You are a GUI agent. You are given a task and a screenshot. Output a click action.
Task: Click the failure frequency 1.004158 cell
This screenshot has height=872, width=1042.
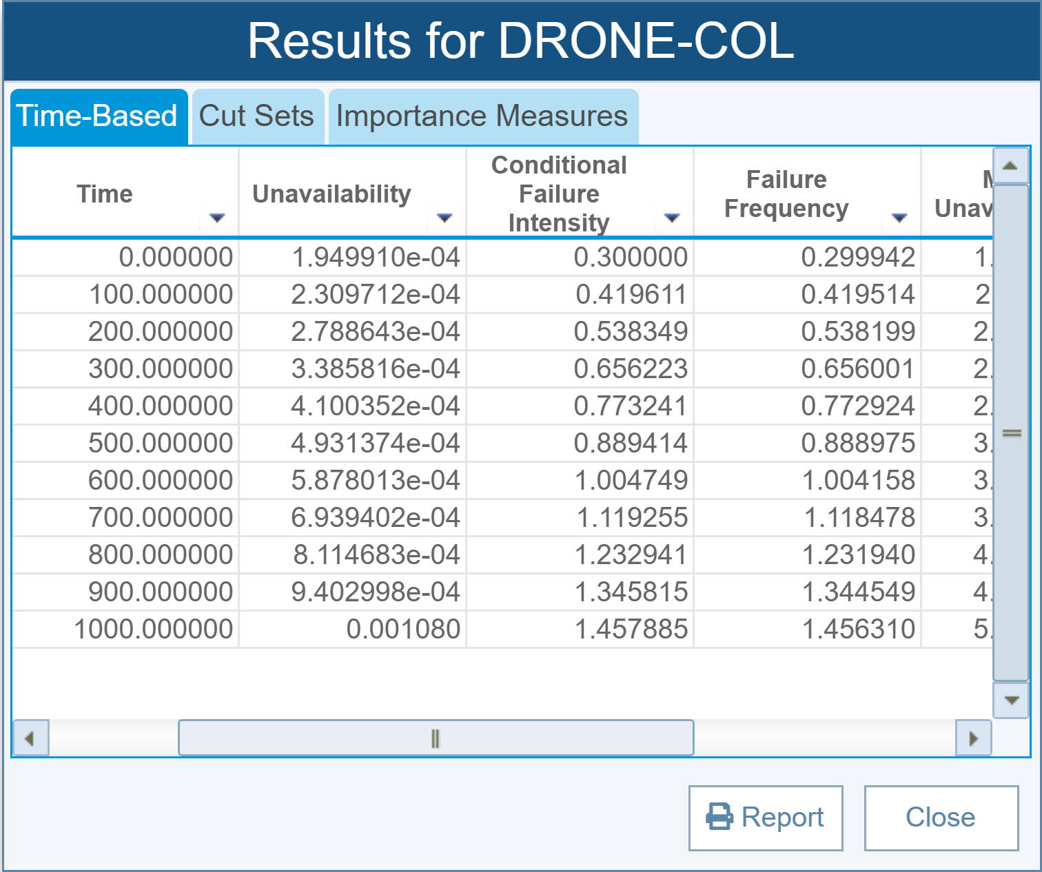[x=858, y=480]
